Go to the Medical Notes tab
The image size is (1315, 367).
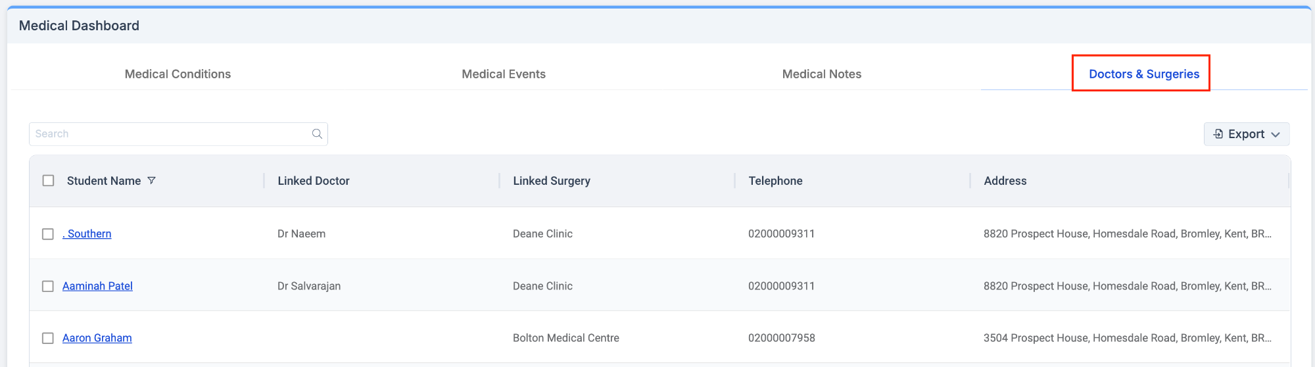[x=821, y=74]
